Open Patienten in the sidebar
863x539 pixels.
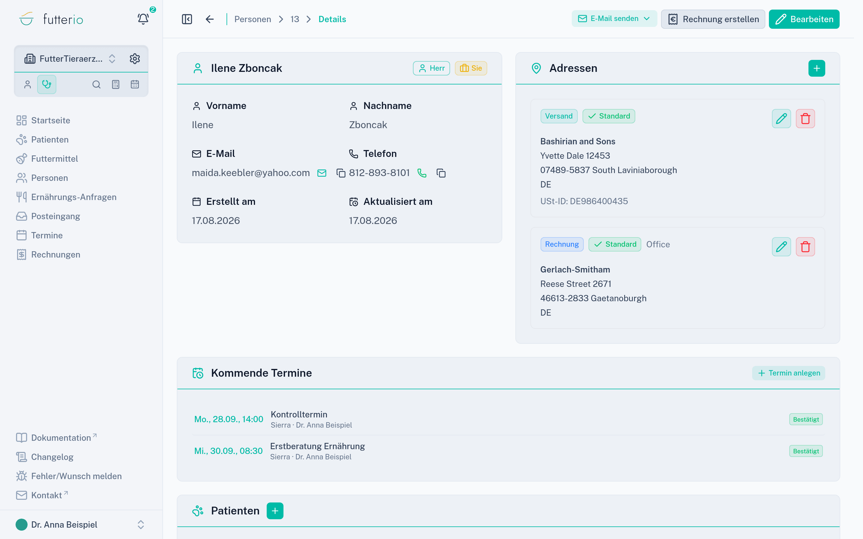[x=43, y=140]
